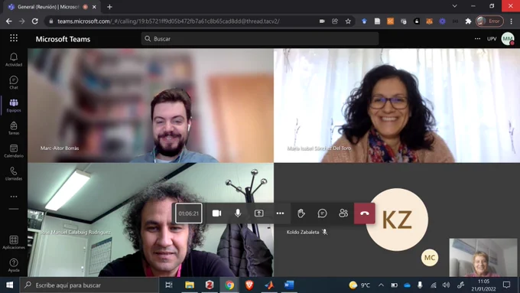Open MATLAB from the taskbar
520x293 pixels.
coord(269,285)
